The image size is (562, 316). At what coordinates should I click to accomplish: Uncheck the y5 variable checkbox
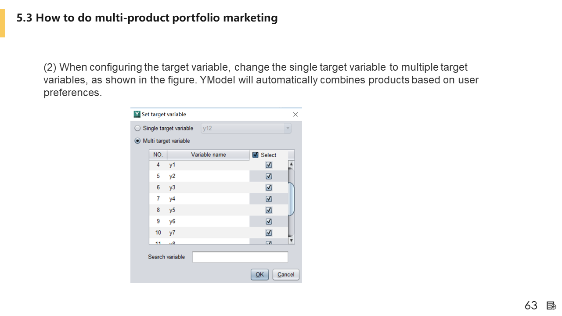[x=269, y=210]
